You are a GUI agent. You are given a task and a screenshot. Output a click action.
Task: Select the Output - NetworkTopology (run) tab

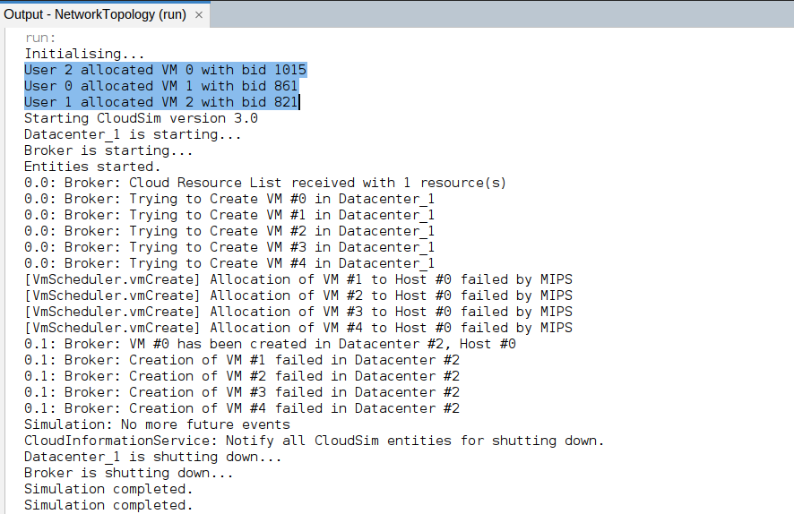click(94, 15)
